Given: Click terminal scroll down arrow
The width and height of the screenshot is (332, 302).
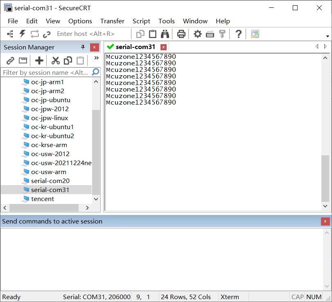Looking at the screenshot, I should 325,206.
